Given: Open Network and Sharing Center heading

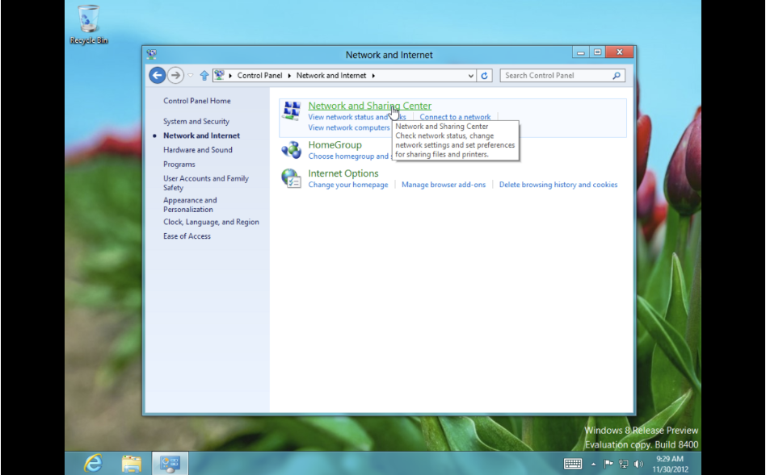Looking at the screenshot, I should coord(369,106).
